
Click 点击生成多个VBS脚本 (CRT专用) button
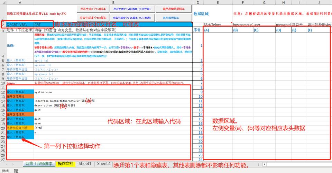click(132, 18)
